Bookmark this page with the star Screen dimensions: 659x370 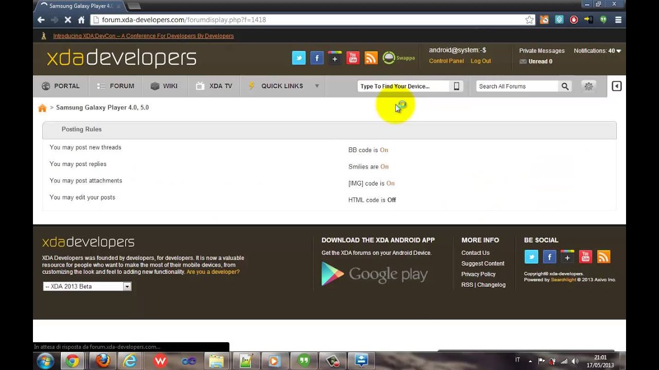tap(529, 20)
